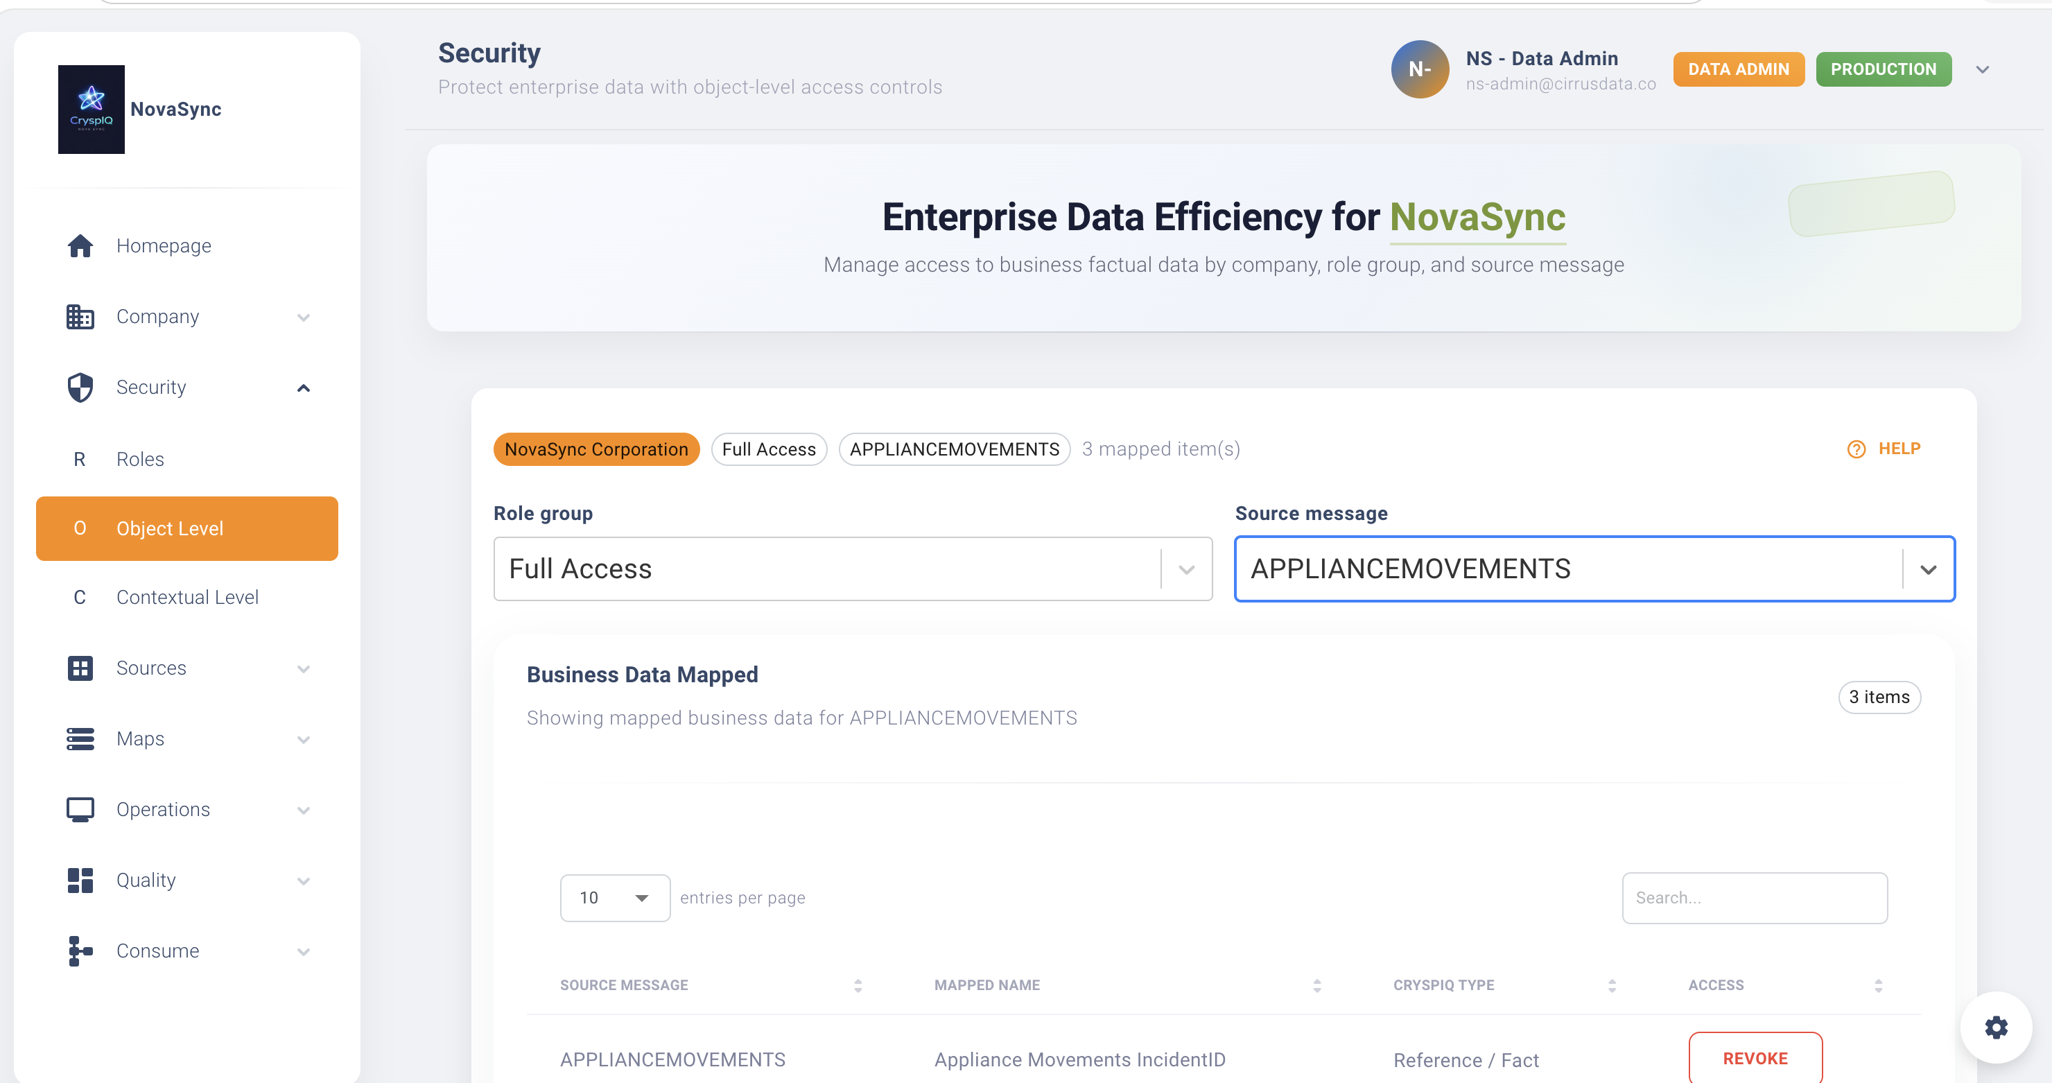Click the REVOKE button for Appliance Movements IncidentID
This screenshot has height=1083, width=2052.
pyautogui.click(x=1755, y=1058)
